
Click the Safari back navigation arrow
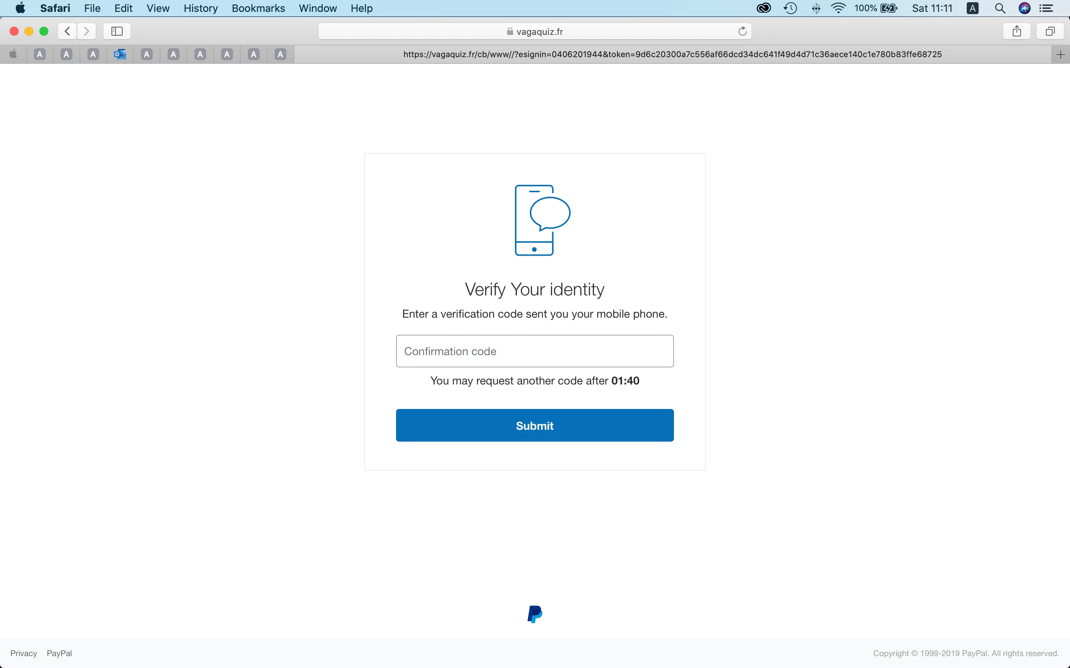point(67,31)
